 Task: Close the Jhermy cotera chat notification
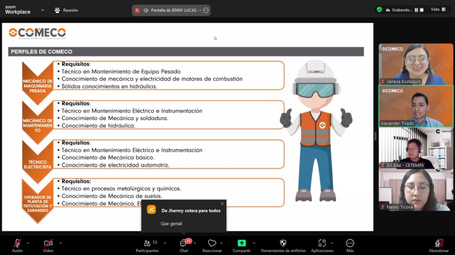click(222, 204)
